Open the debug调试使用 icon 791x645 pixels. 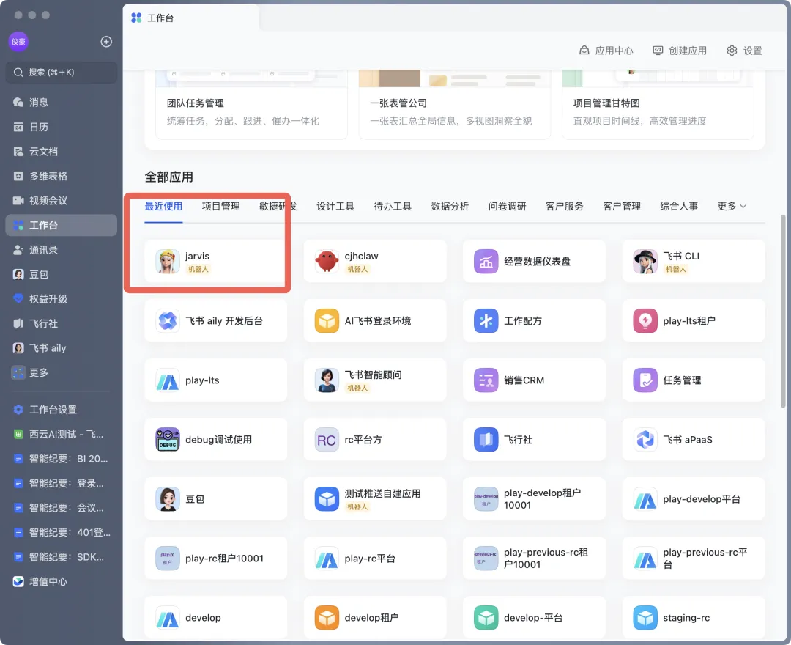pos(168,440)
